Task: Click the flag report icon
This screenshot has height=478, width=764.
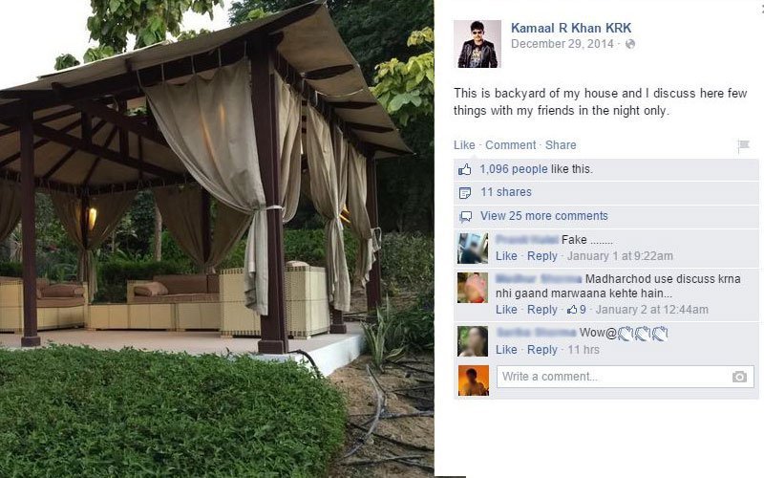Action: point(743,145)
